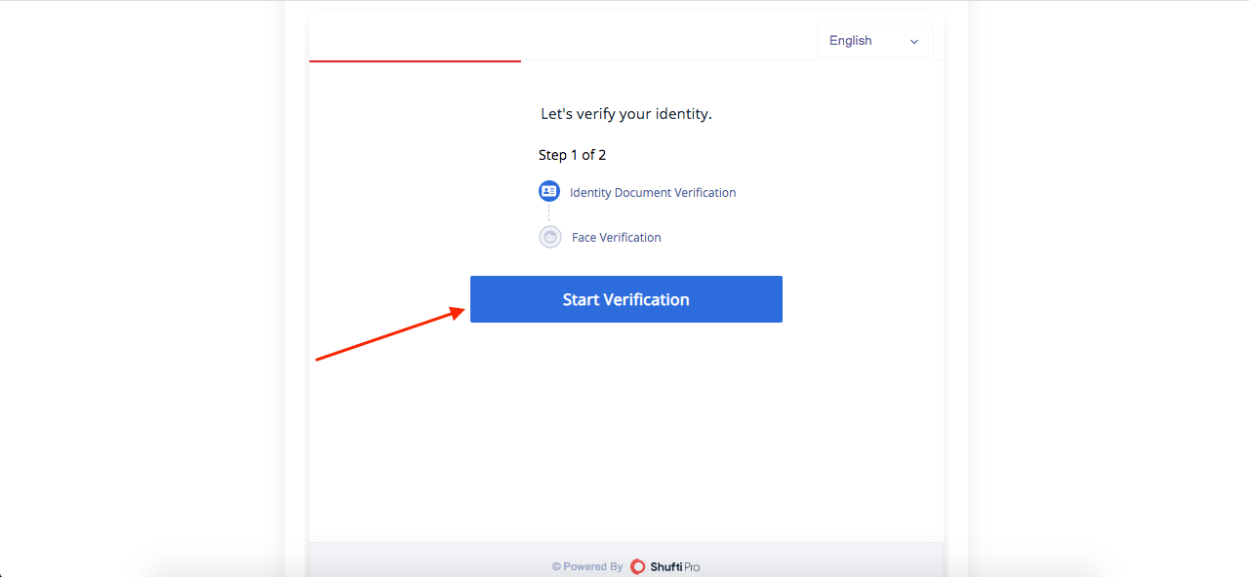1249x577 pixels.
Task: Click the red arrow annotation
Action: click(x=388, y=335)
